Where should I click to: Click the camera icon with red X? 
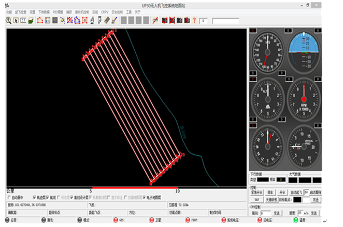[x=172, y=21]
